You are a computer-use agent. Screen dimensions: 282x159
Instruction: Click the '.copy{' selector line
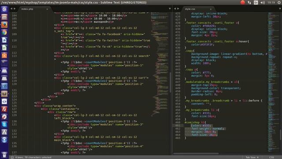click(190, 51)
